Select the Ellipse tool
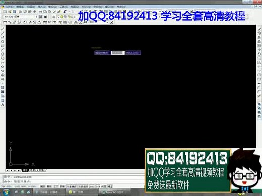The width and height of the screenshot is (262, 196). [3, 66]
